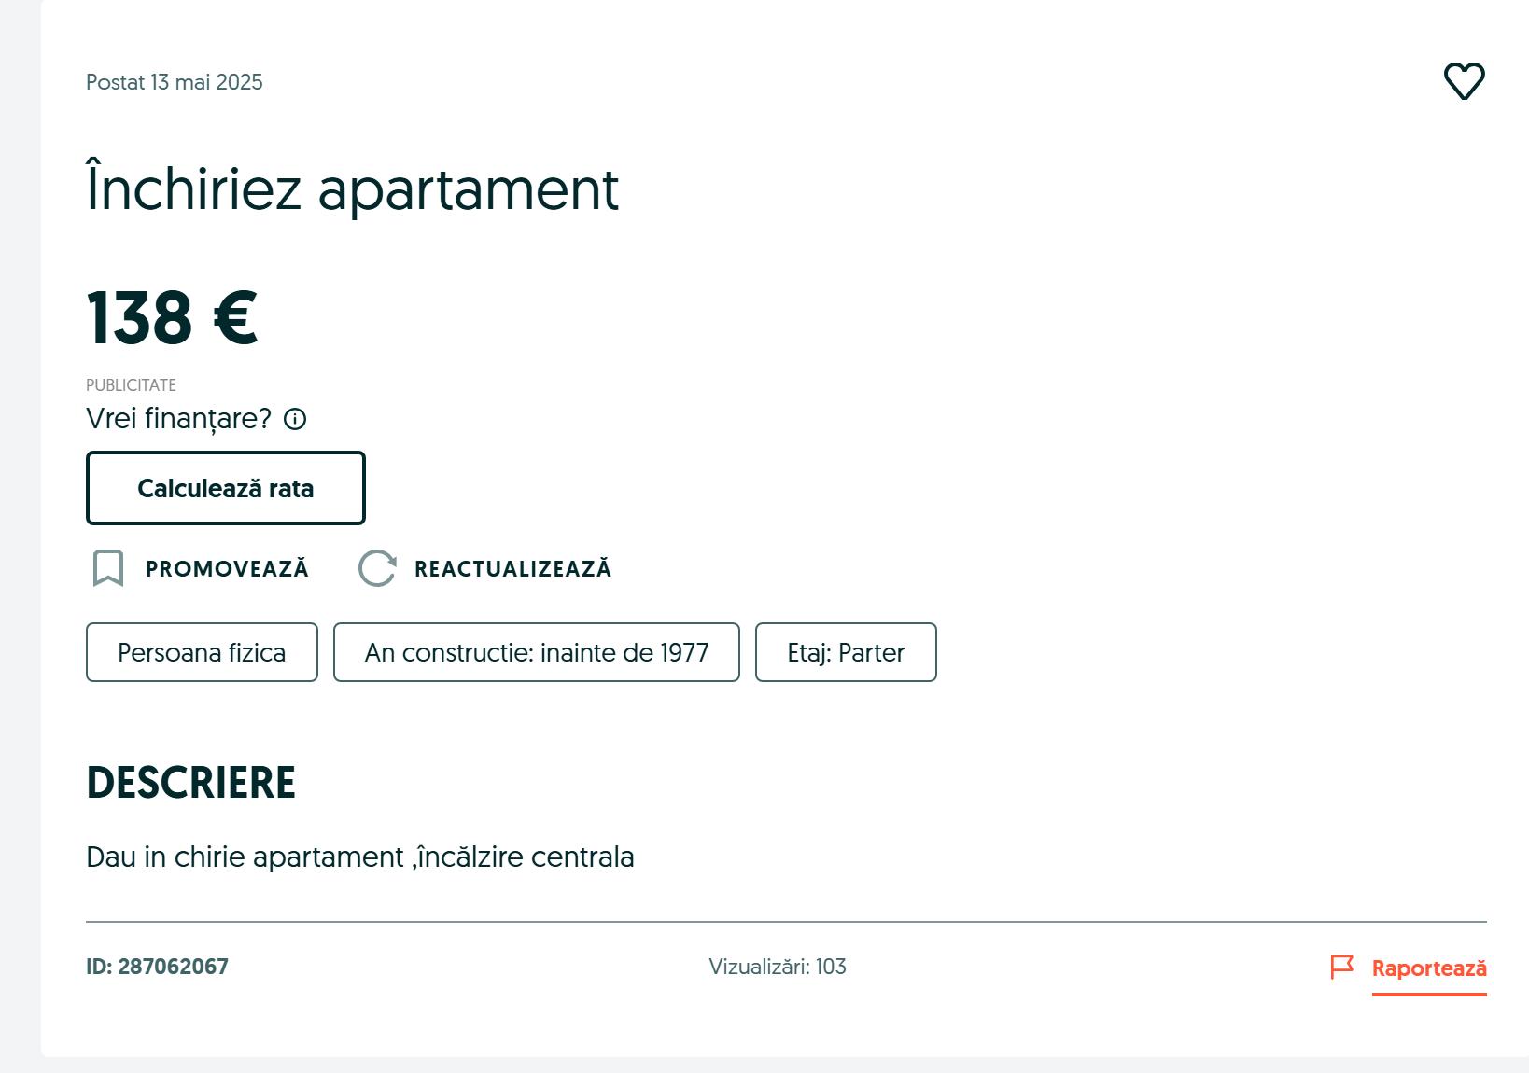Screen dimensions: 1529x1073
Task: Click the PROMOVEAZĂ text label
Action: (x=227, y=569)
